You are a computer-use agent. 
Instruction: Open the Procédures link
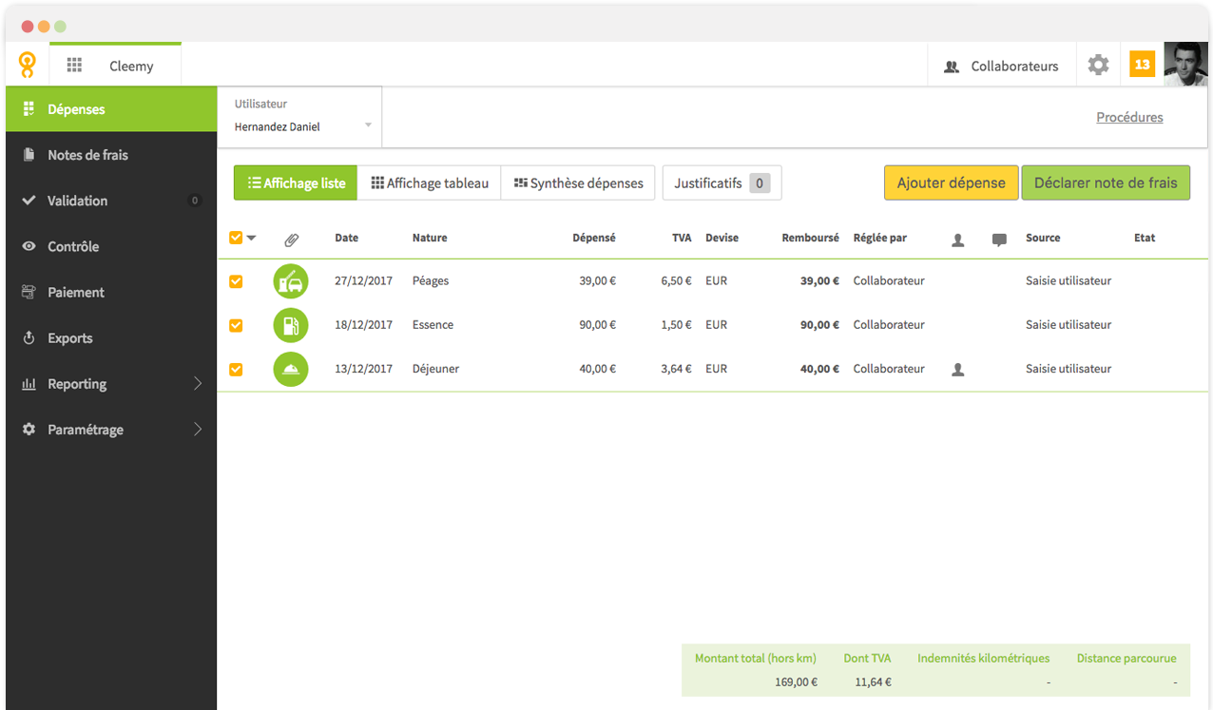click(1129, 117)
